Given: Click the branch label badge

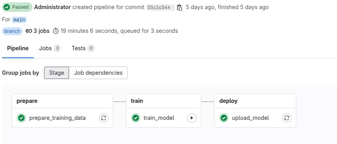Looking at the screenshot, I should tap(12, 31).
